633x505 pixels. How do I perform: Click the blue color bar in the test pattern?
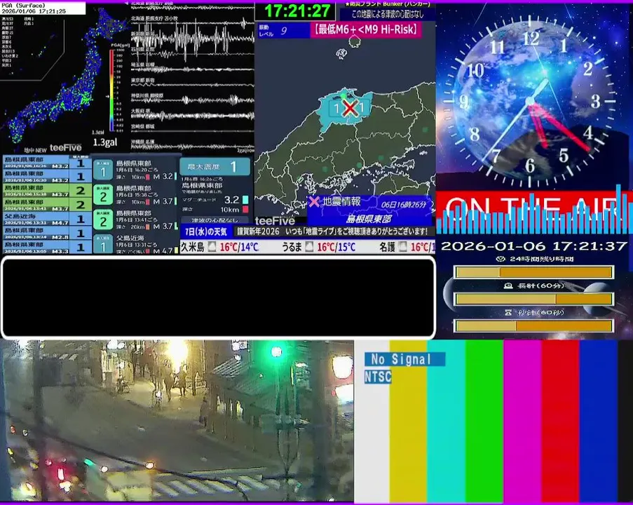(598, 421)
